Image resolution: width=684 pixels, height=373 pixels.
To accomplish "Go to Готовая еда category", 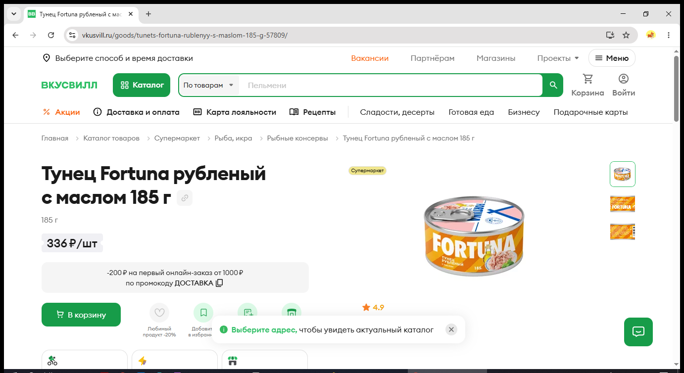I will pyautogui.click(x=471, y=112).
